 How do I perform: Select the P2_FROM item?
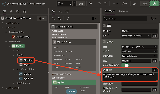(26, 60)
